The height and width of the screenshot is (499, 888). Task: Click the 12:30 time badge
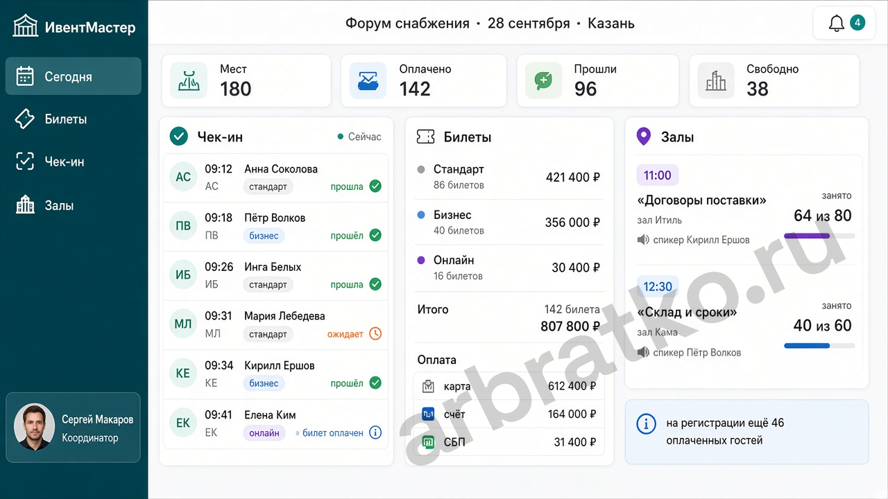pos(658,286)
